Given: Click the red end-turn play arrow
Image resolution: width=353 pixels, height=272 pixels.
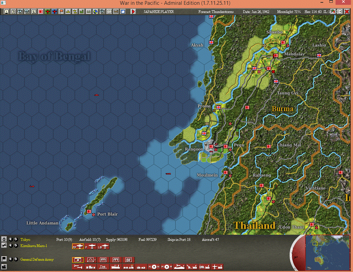Looking at the screenshot, I should [133, 12].
